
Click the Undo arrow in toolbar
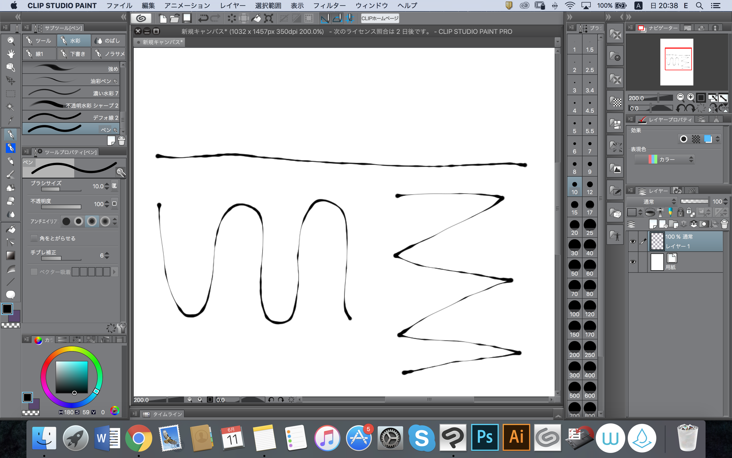pyautogui.click(x=203, y=19)
